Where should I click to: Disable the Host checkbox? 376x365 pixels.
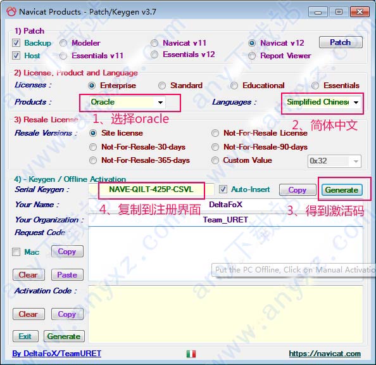point(16,56)
